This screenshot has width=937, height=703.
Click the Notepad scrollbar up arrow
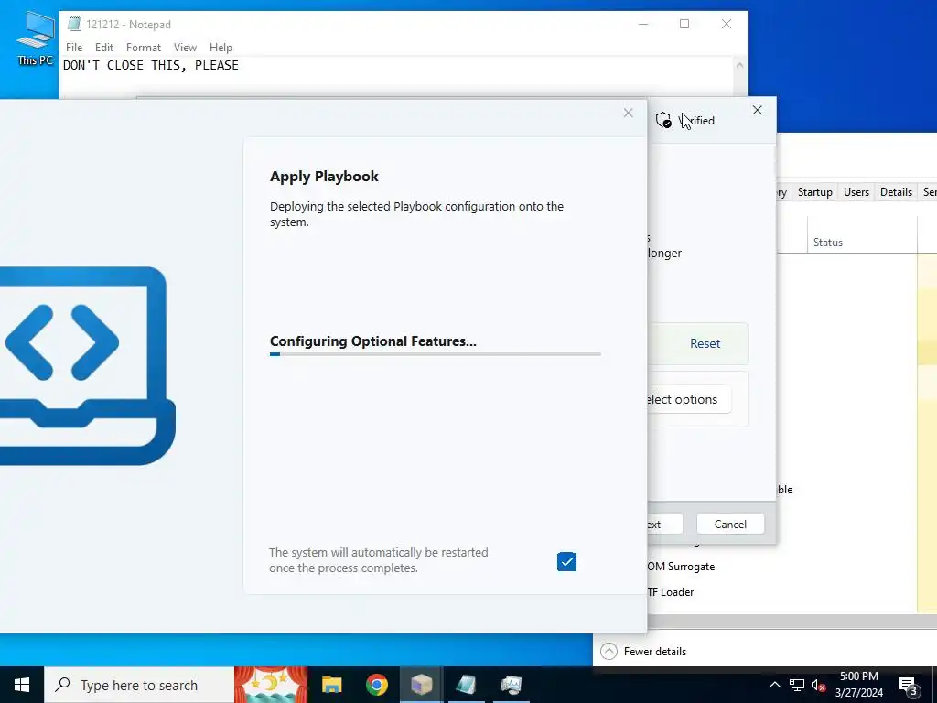pos(739,65)
